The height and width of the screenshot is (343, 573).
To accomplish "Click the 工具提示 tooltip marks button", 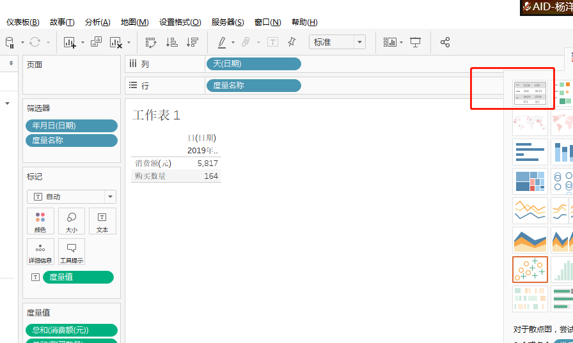I will pyautogui.click(x=72, y=252).
